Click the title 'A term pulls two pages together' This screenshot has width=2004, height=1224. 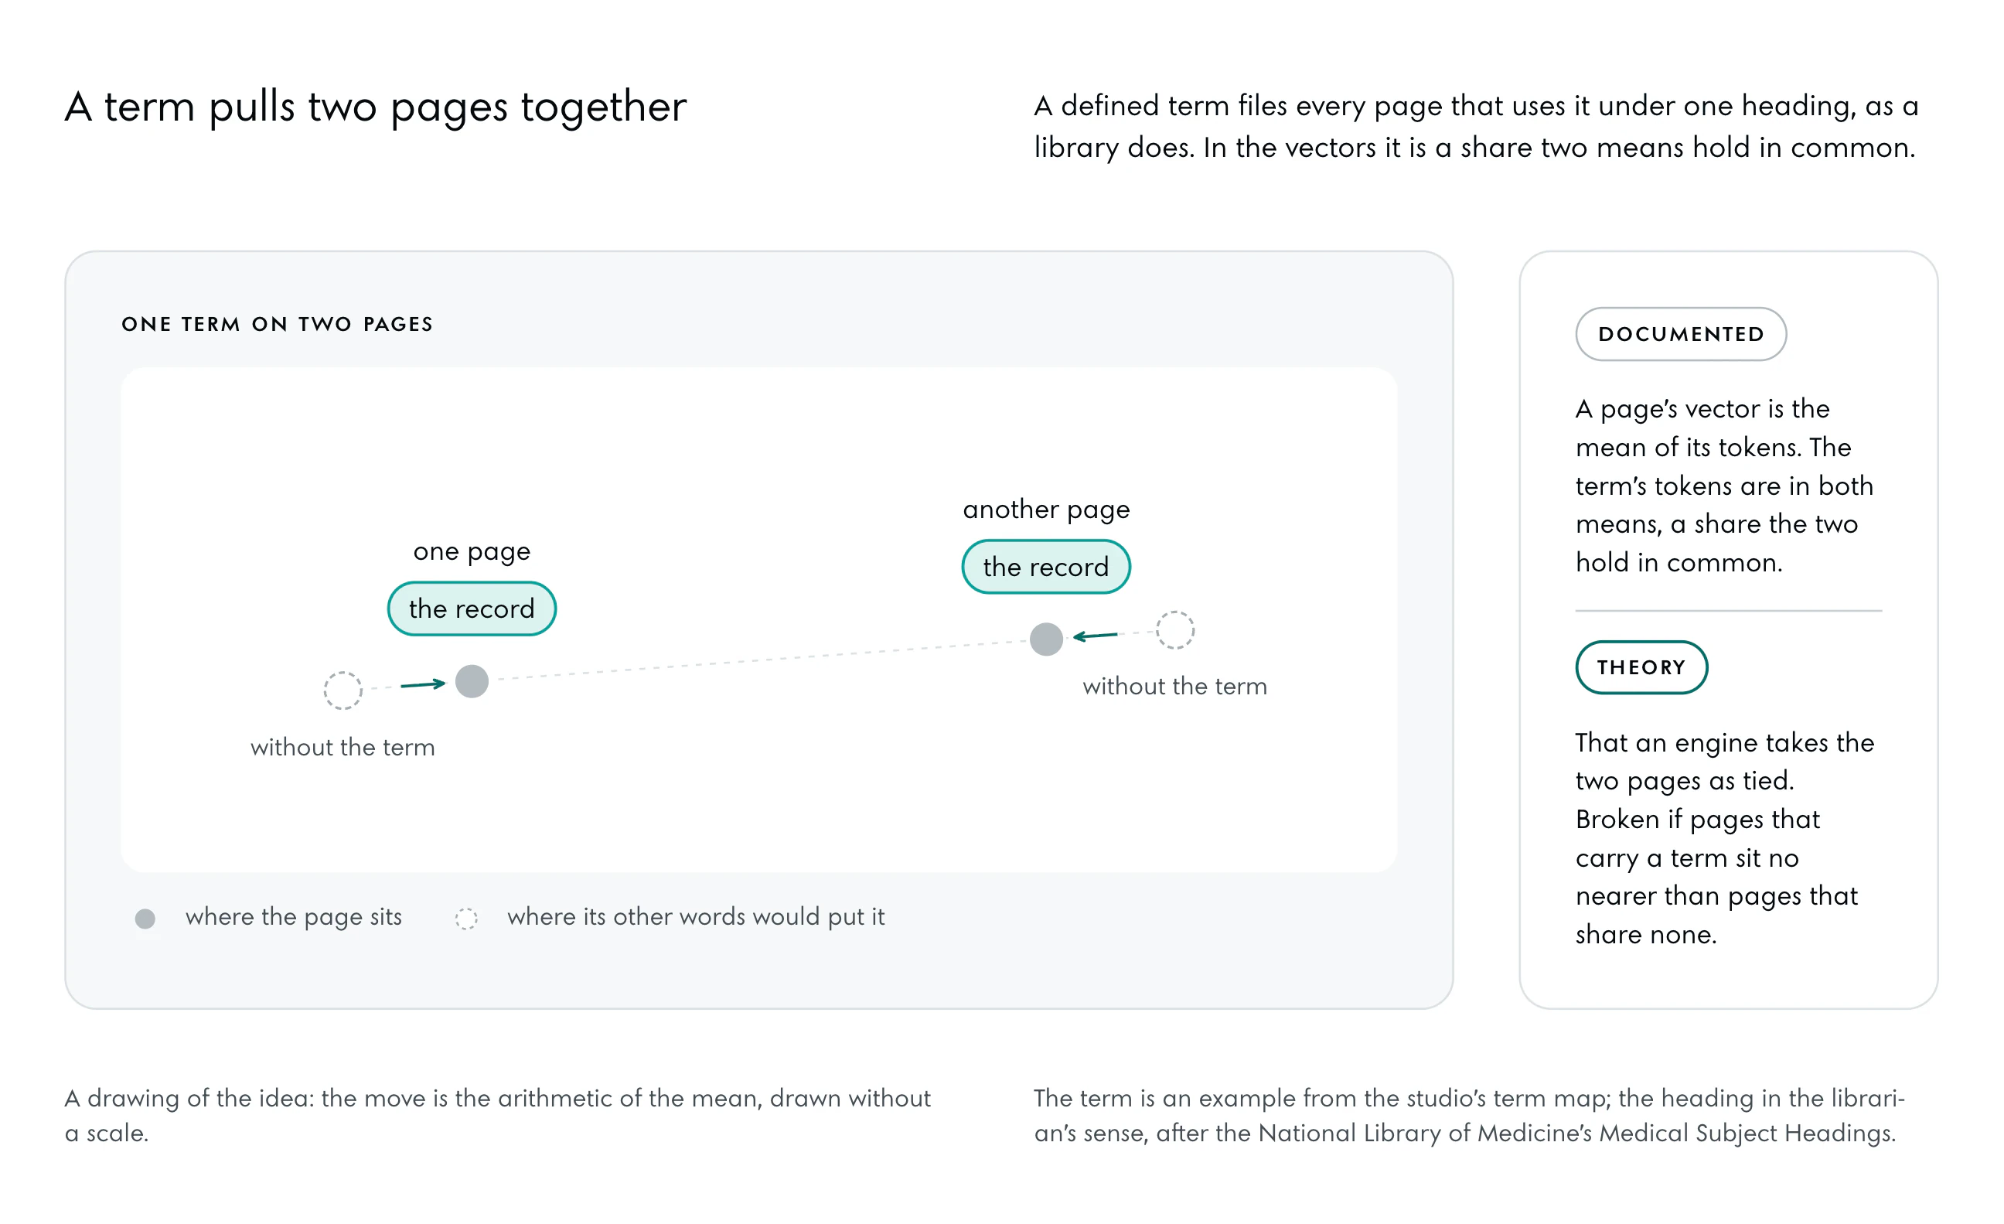376,107
